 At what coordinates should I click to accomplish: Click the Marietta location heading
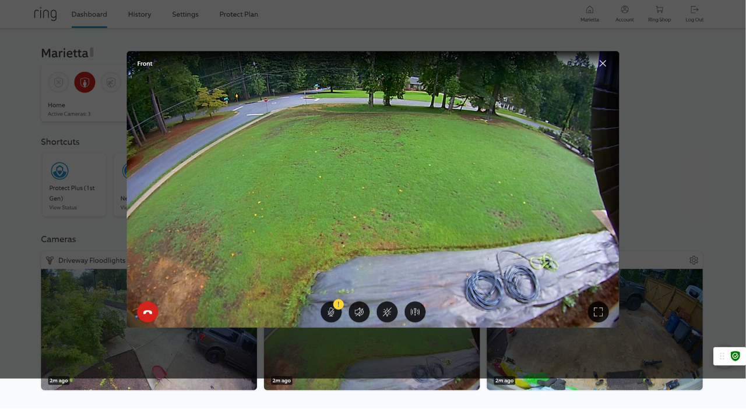pos(65,53)
